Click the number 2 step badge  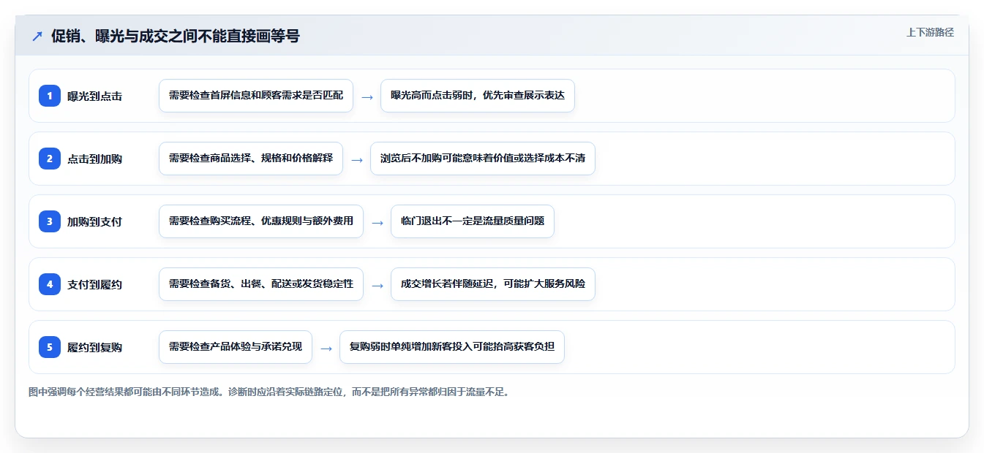50,159
